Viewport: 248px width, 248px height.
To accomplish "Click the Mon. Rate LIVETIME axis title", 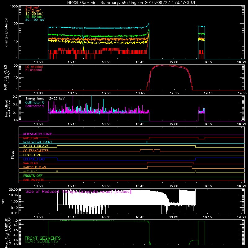I will click(8, 233).
